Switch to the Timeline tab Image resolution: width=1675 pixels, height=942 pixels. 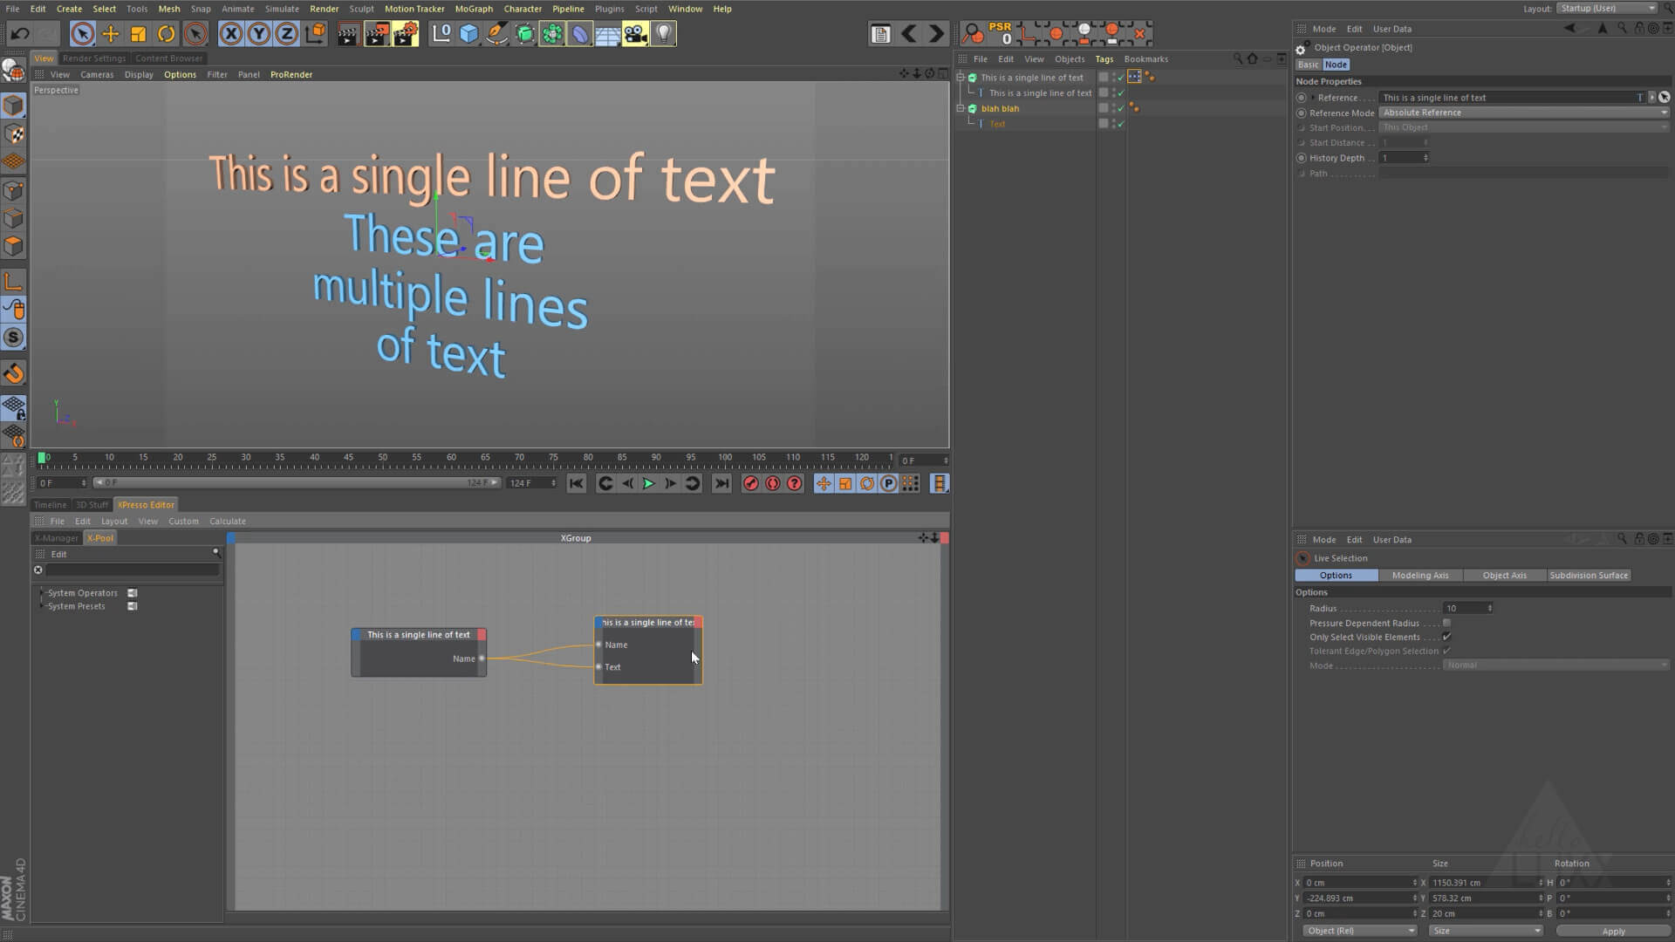coord(50,505)
